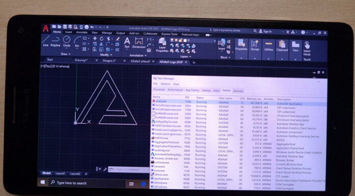Open Microsoft Edge from the taskbar
Image resolution: width=355 pixels, height=196 pixels.
coord(143,184)
